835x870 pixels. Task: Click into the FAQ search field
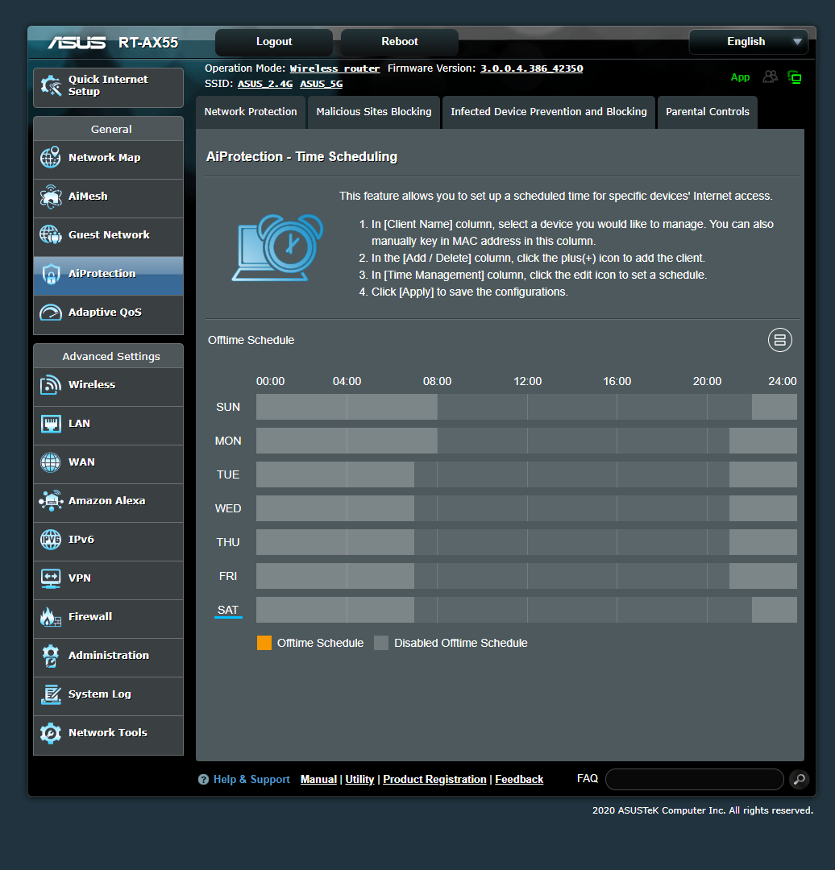[x=694, y=779]
